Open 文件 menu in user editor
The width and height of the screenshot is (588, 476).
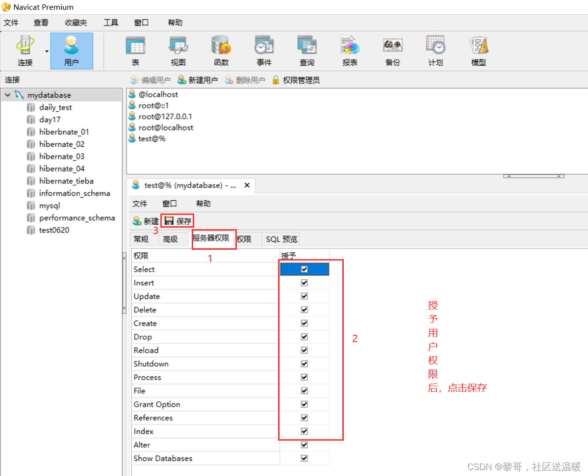(140, 204)
